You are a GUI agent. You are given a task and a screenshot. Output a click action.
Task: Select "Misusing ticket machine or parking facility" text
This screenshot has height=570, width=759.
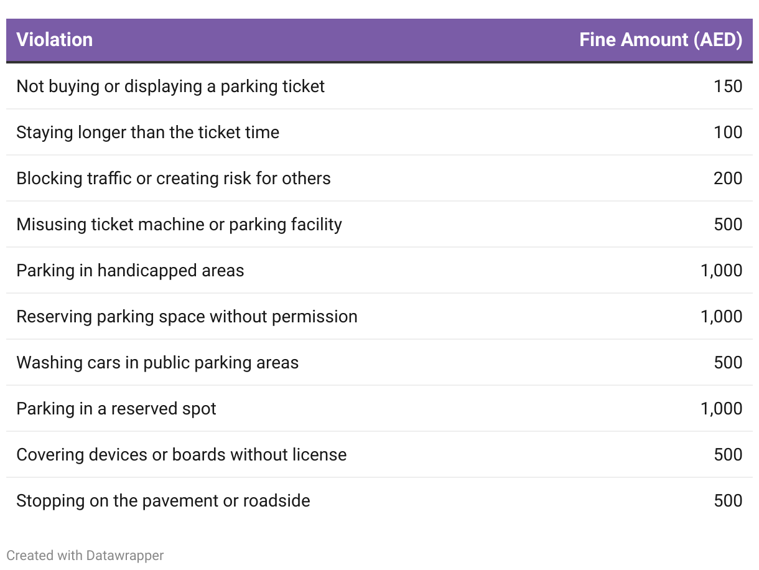tap(179, 224)
